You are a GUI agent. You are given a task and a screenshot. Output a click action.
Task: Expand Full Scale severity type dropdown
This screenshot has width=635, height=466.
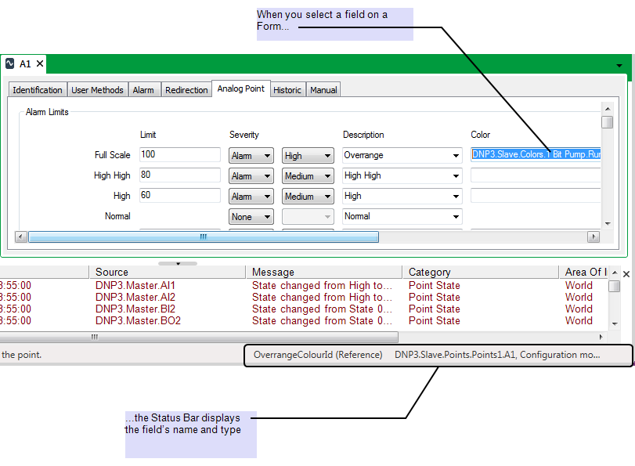[251, 156]
